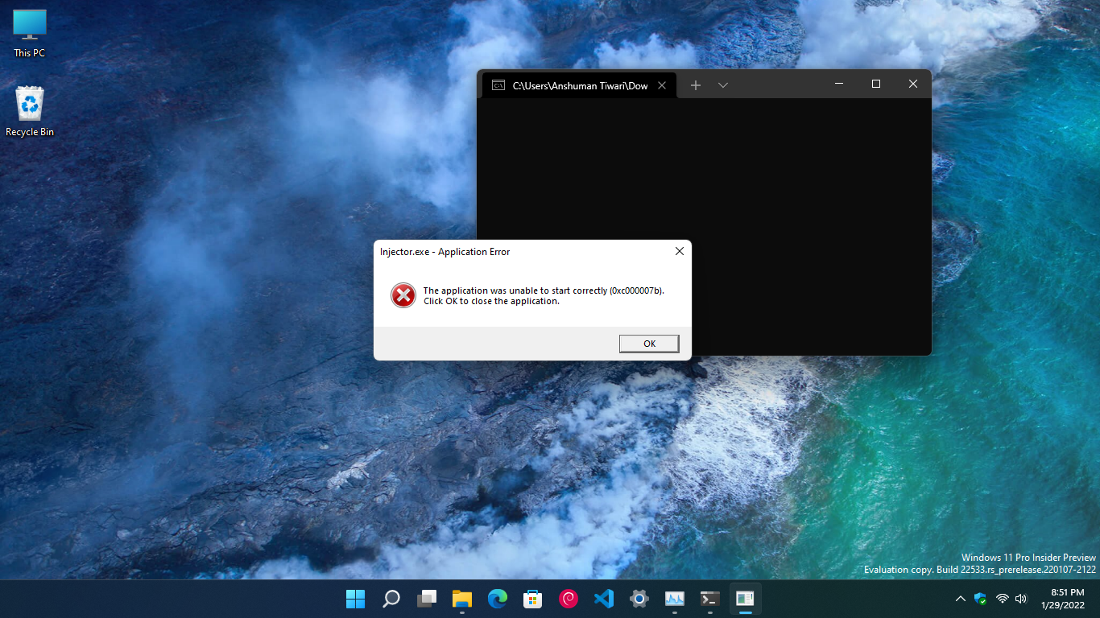1100x618 pixels.
Task: Open the Start menu
Action: point(355,599)
